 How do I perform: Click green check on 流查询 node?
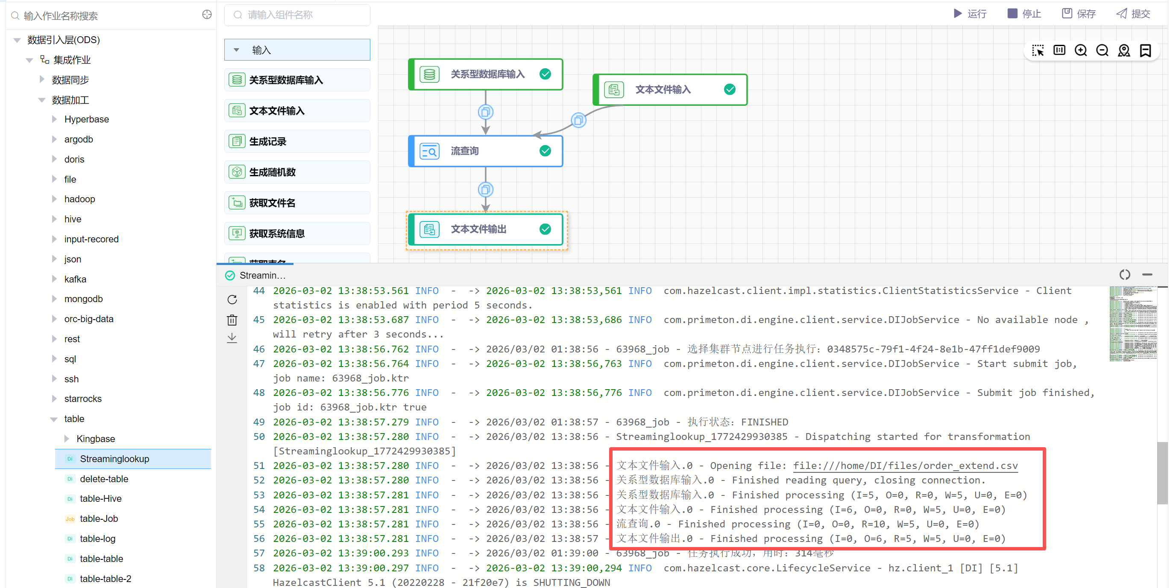pos(545,151)
